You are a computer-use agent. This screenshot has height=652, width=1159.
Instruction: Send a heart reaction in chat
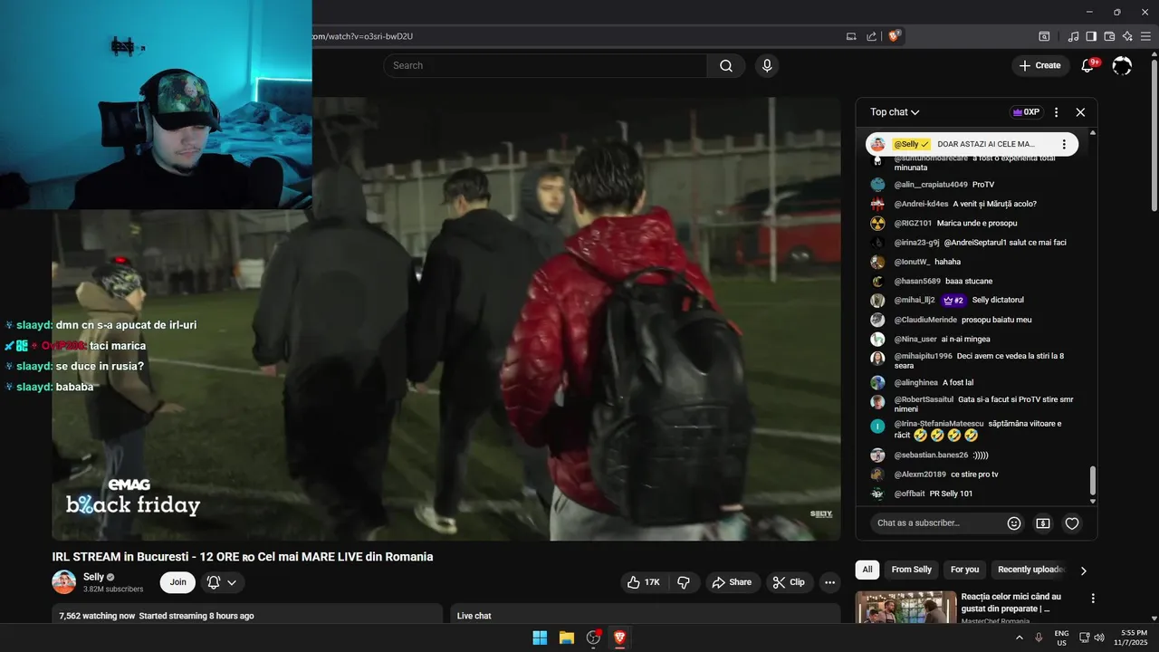(x=1072, y=523)
